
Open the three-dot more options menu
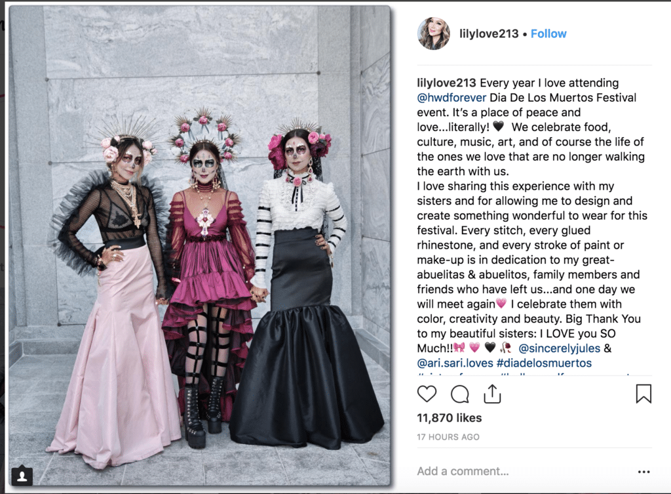(x=643, y=472)
